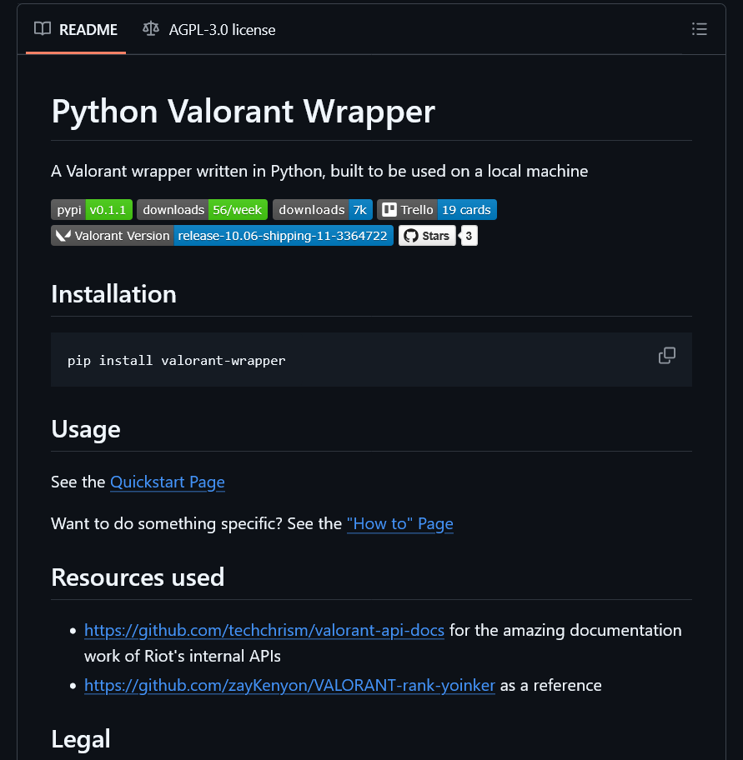Click the downloads 7k badge

[x=323, y=210]
